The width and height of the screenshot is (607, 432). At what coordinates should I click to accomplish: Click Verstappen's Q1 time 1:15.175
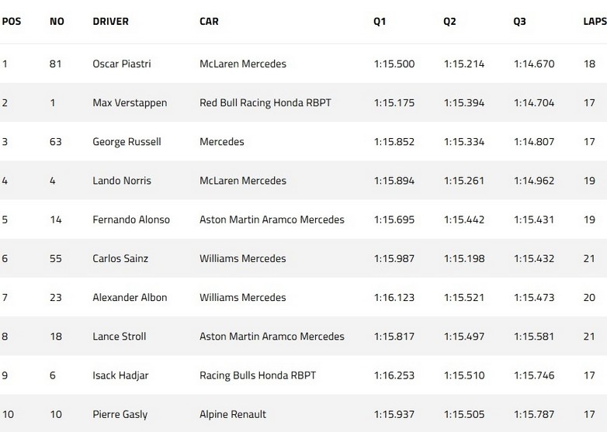(x=394, y=103)
